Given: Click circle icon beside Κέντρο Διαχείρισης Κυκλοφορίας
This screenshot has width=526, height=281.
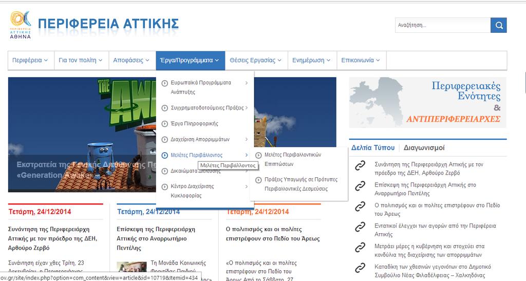Looking at the screenshot, I should click(165, 187).
